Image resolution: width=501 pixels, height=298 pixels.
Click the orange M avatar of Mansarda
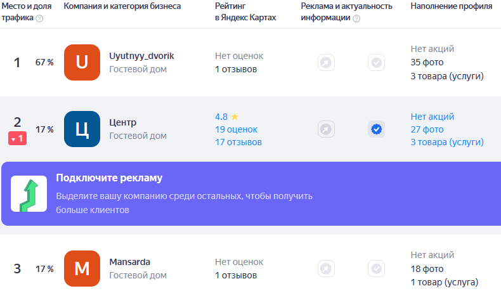[82, 268]
